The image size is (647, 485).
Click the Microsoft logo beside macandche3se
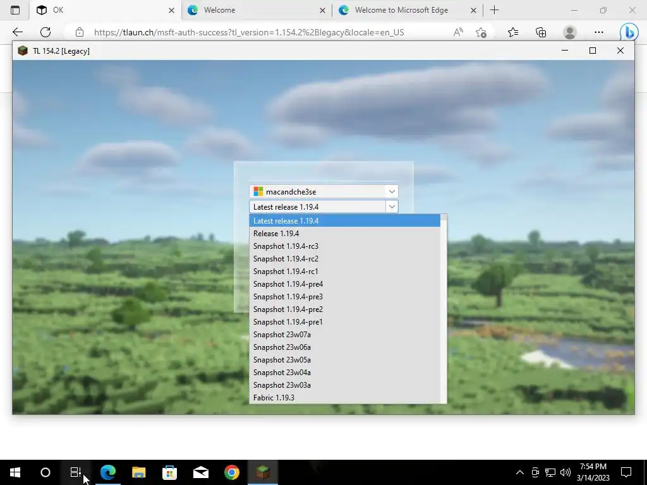tap(258, 191)
